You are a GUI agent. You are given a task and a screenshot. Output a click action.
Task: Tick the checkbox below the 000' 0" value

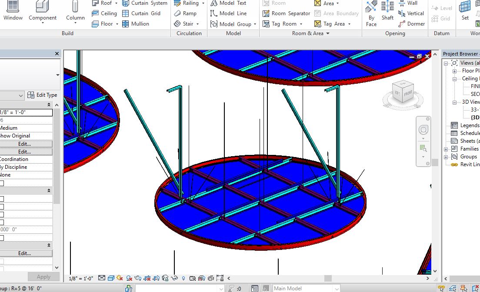coord(2,238)
